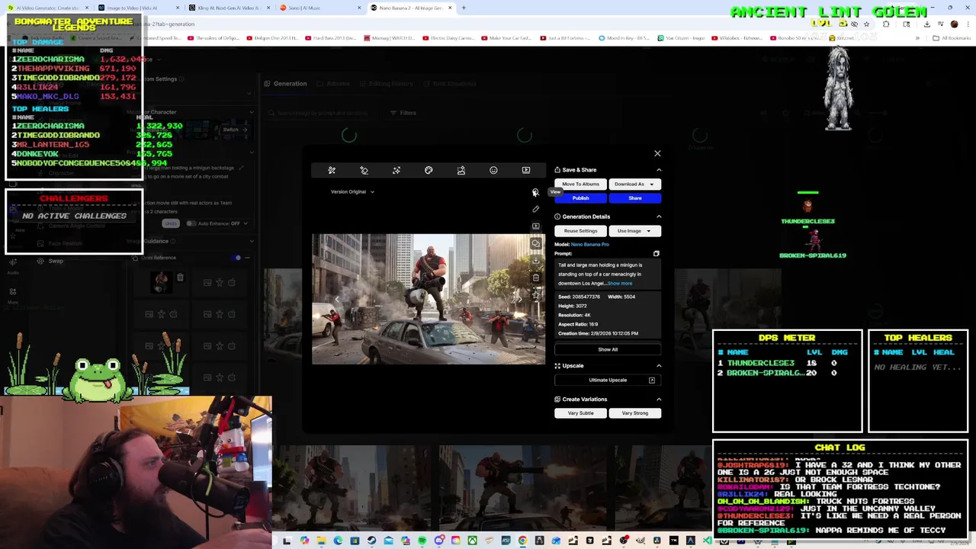Click the image background tool icon
Screen dimensions: 976x549
[x=461, y=170]
